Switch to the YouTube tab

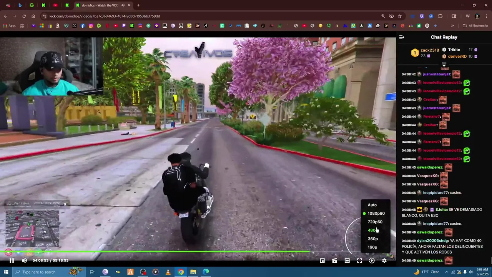pos(55,5)
